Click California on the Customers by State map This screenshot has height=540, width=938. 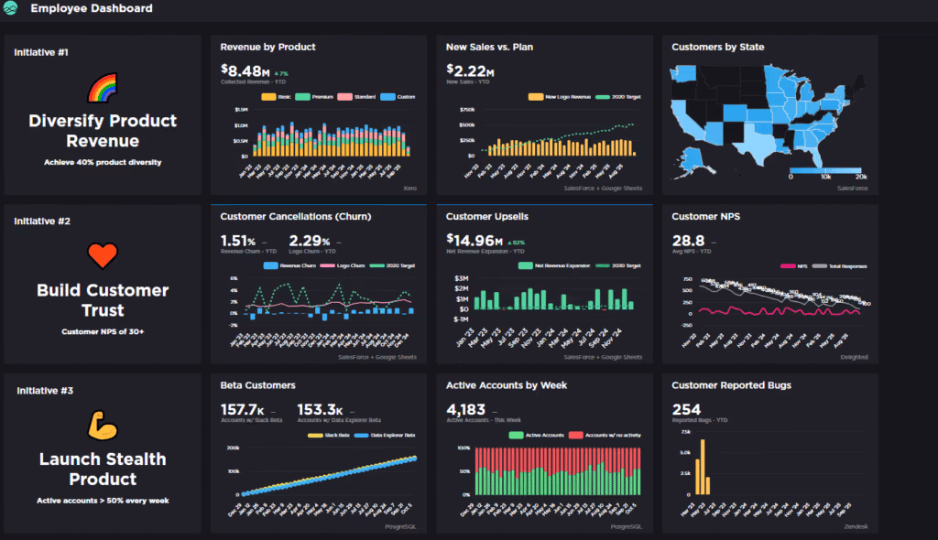[683, 121]
